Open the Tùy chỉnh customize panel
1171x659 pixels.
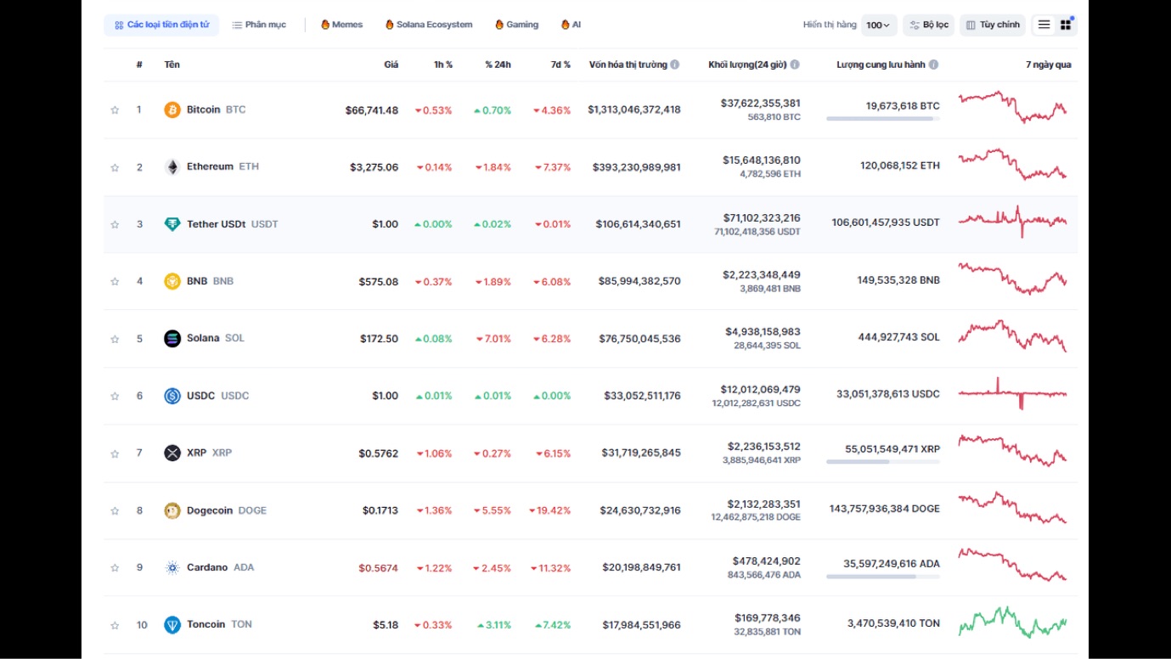pyautogui.click(x=992, y=25)
